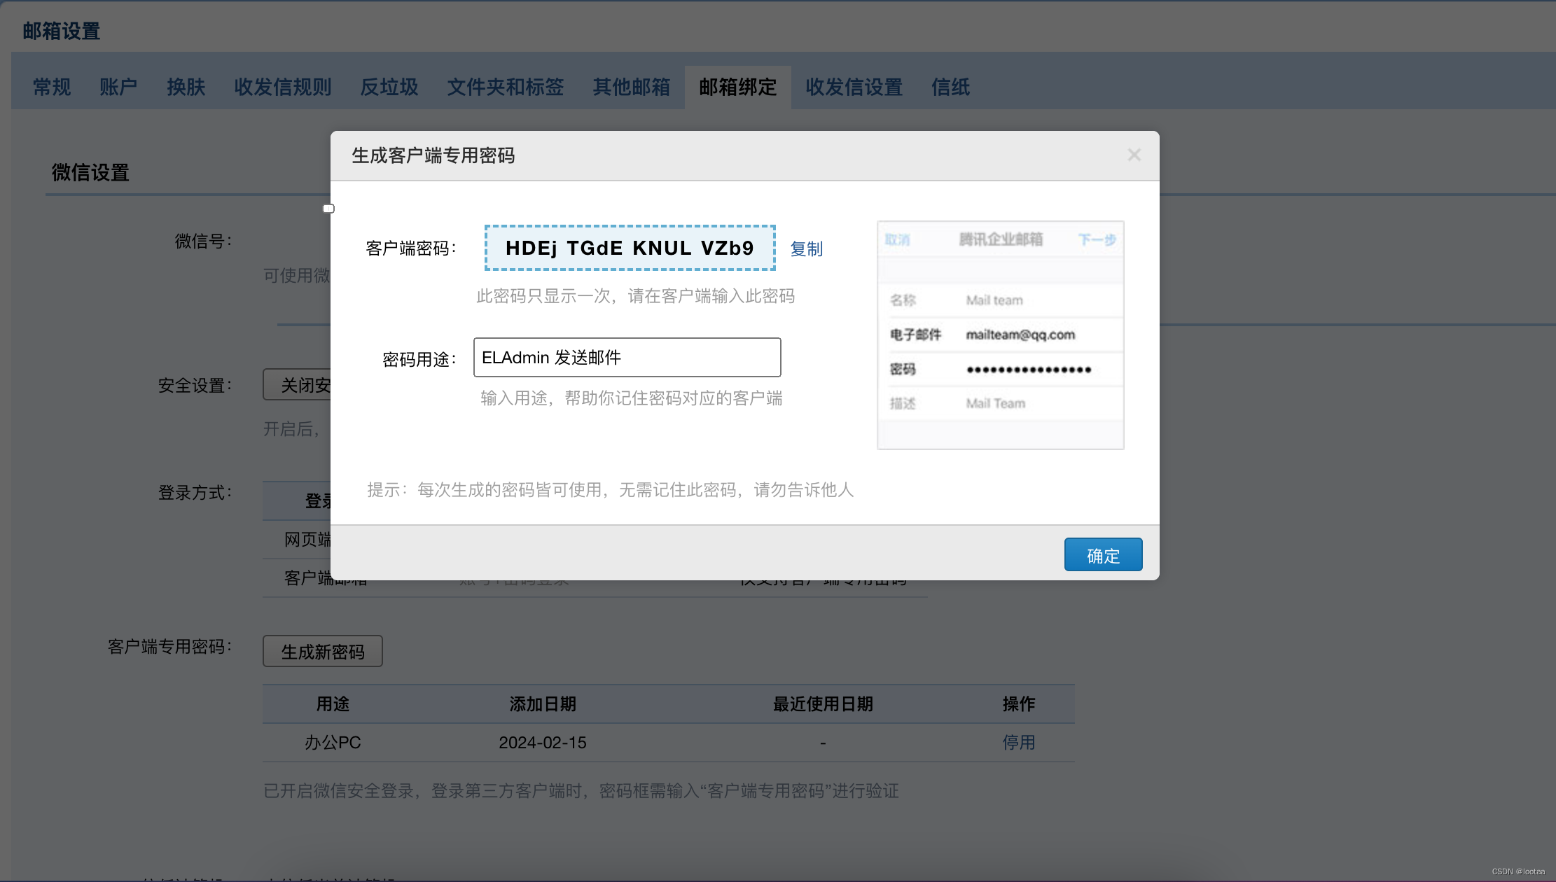Click the 复制 copy link

pos(806,248)
